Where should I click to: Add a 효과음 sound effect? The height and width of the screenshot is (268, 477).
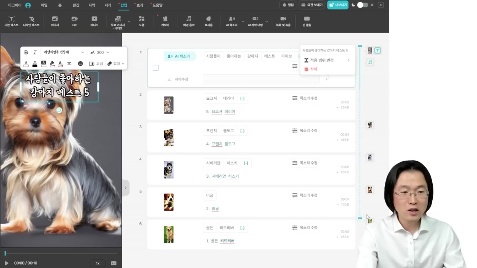tap(209, 21)
